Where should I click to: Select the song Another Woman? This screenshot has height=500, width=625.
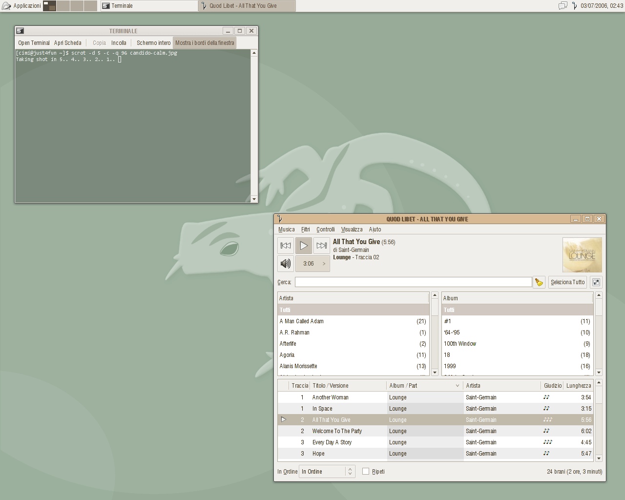436,397
